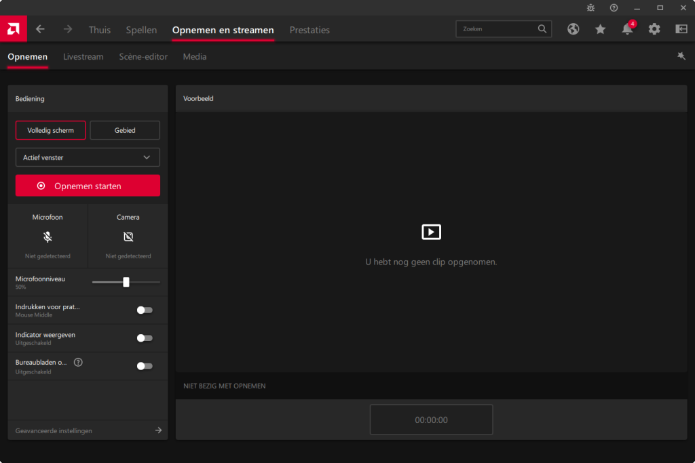695x463 pixels.
Task: Open the help question mark icon
Action: coord(614,7)
